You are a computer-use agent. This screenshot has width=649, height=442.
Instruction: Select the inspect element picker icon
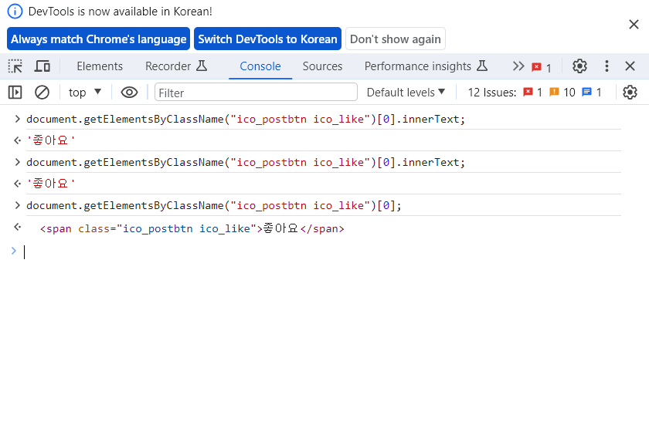[x=15, y=66]
